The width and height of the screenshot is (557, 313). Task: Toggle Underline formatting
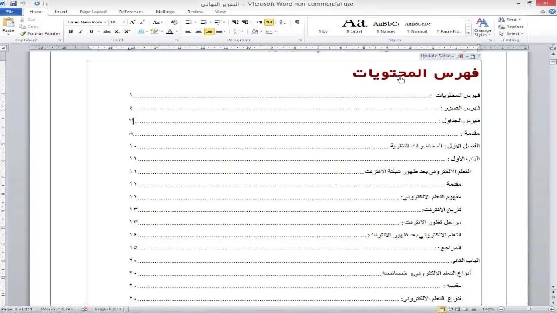point(91,31)
